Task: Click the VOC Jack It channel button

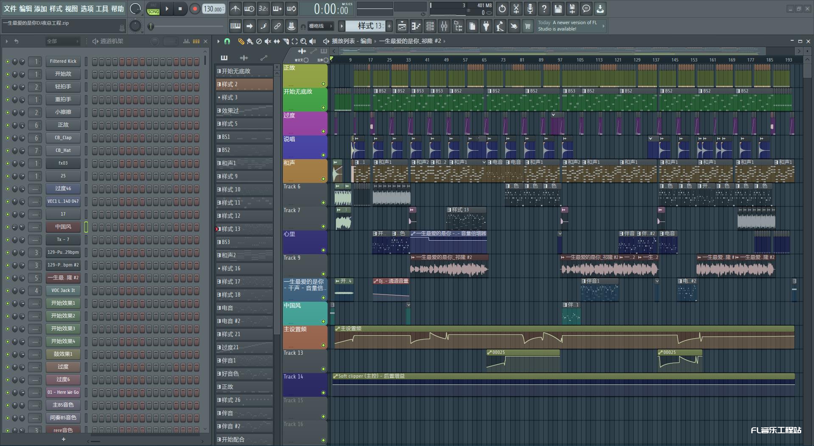Action: [x=63, y=291]
